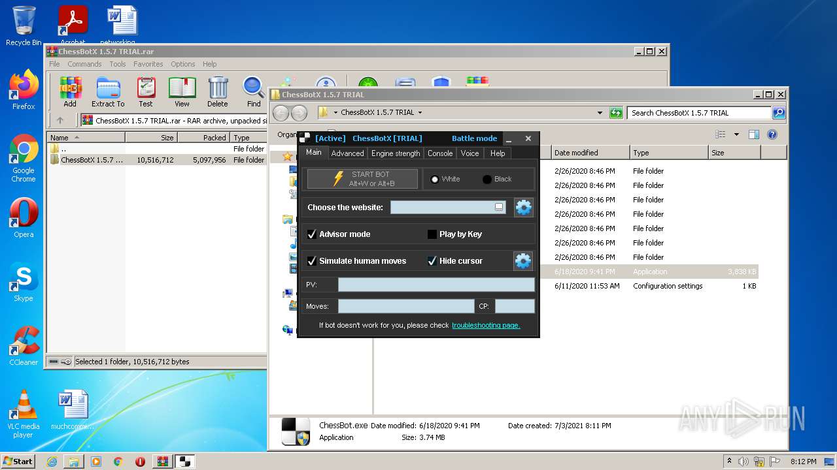This screenshot has height=470, width=837.
Task: Click the taskbar clock showing 8:12 PM
Action: [803, 462]
